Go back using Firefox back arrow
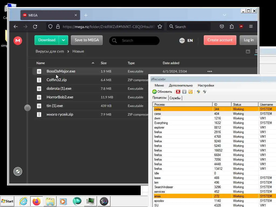The height and width of the screenshot is (207, 276). (x=16, y=27)
